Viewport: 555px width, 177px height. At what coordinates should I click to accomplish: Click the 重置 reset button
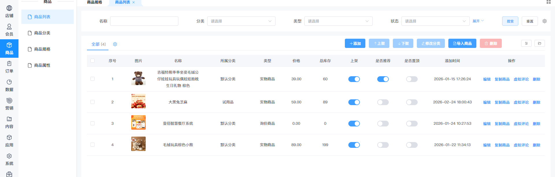pyautogui.click(x=530, y=21)
